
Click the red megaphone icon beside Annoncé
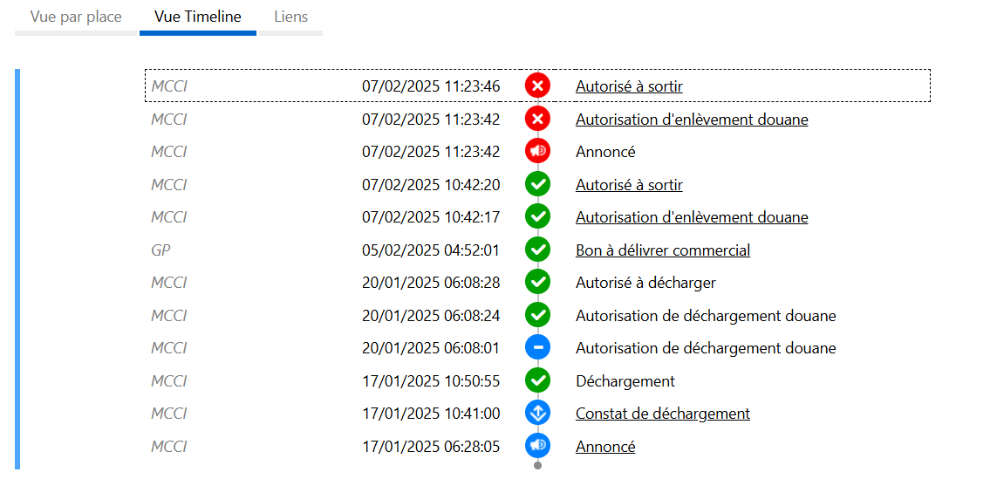pyautogui.click(x=537, y=151)
